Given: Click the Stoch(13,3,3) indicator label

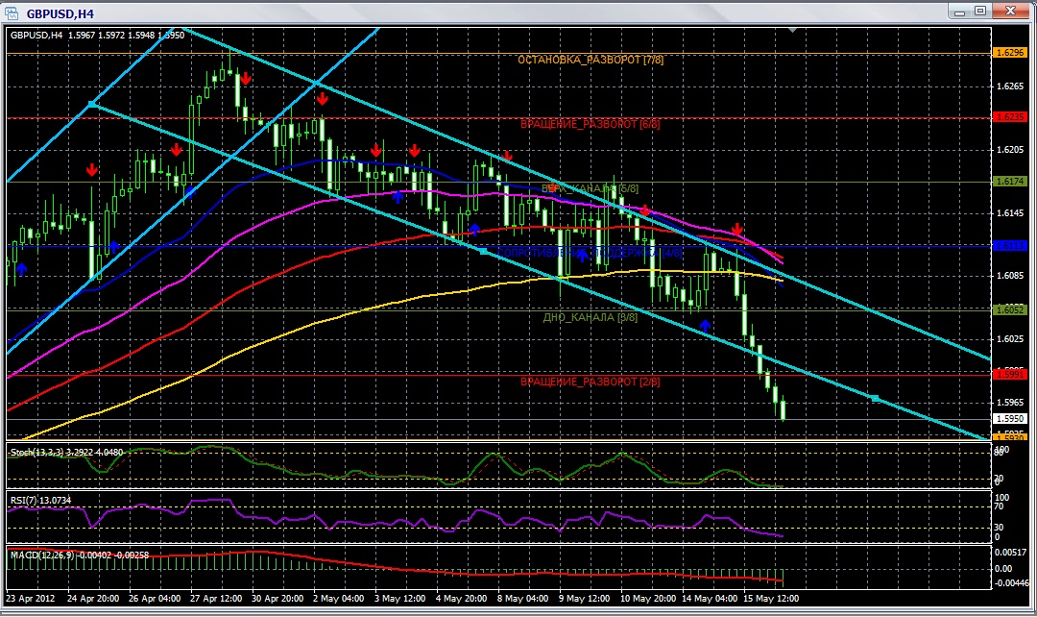Looking at the screenshot, I should click(65, 451).
